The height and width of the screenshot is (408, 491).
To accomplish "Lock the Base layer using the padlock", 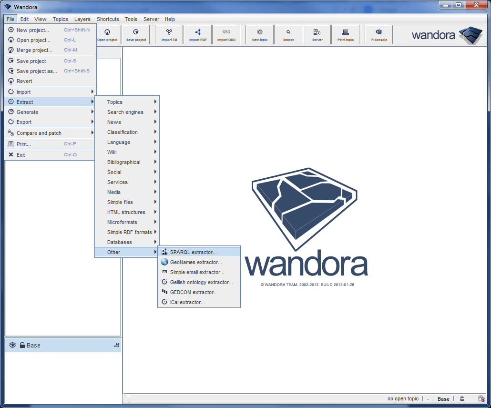I will (x=21, y=345).
